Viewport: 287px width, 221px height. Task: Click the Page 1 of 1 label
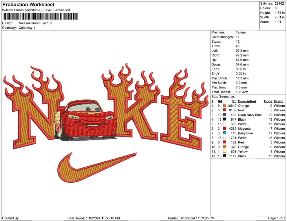(x=276, y=218)
